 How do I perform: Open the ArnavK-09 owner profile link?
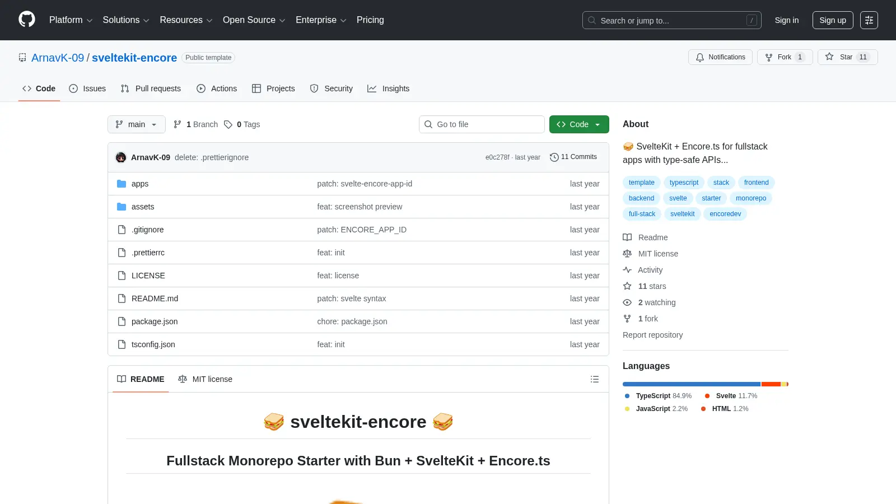58,58
